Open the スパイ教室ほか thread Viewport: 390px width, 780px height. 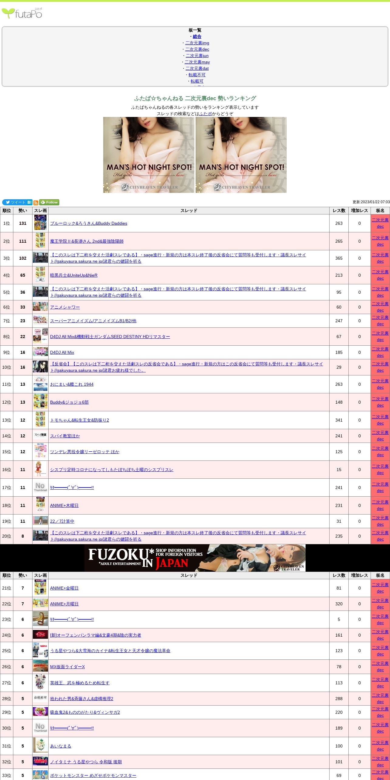[65, 436]
